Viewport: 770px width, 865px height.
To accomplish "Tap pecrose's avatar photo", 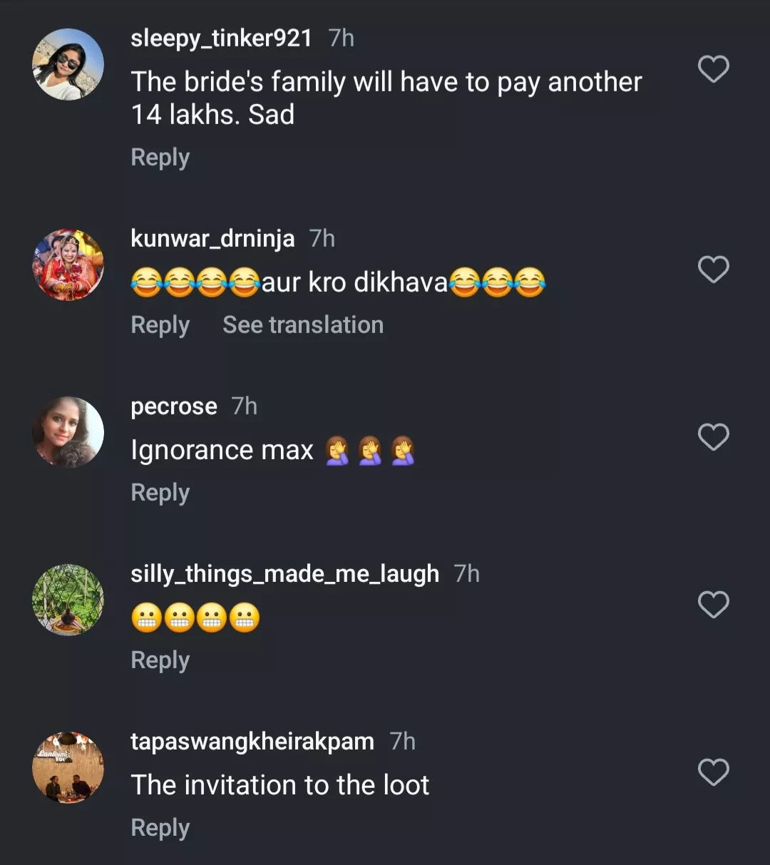I will [x=68, y=432].
